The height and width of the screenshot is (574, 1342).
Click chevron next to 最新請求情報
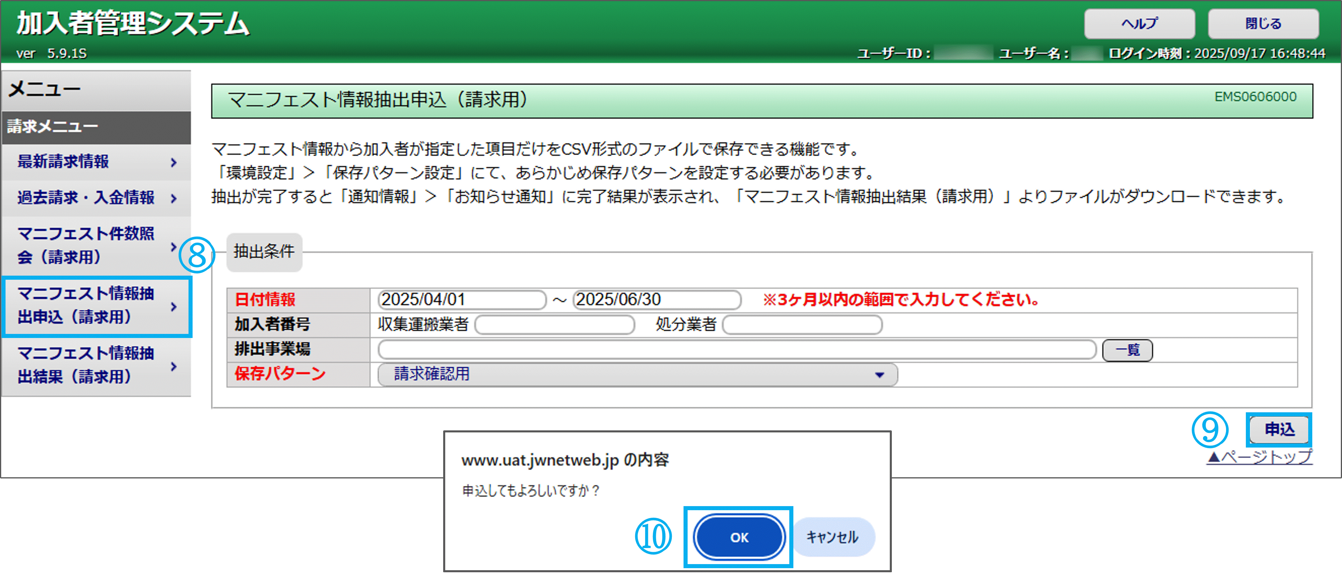(173, 163)
